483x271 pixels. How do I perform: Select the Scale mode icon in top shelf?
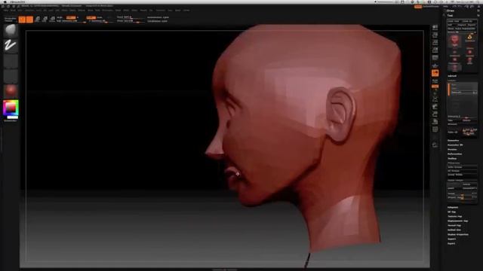[45, 20]
